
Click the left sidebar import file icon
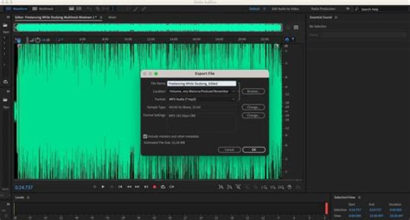click(x=5, y=26)
